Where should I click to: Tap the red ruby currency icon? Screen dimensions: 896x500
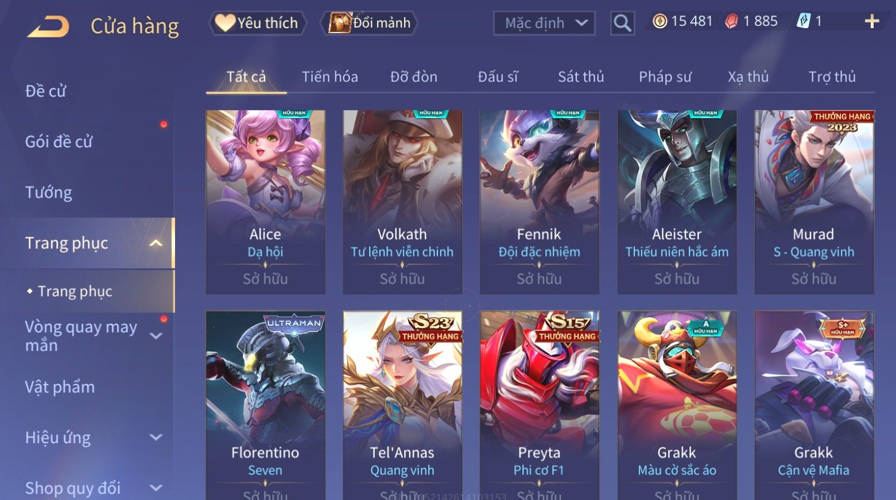click(x=731, y=22)
